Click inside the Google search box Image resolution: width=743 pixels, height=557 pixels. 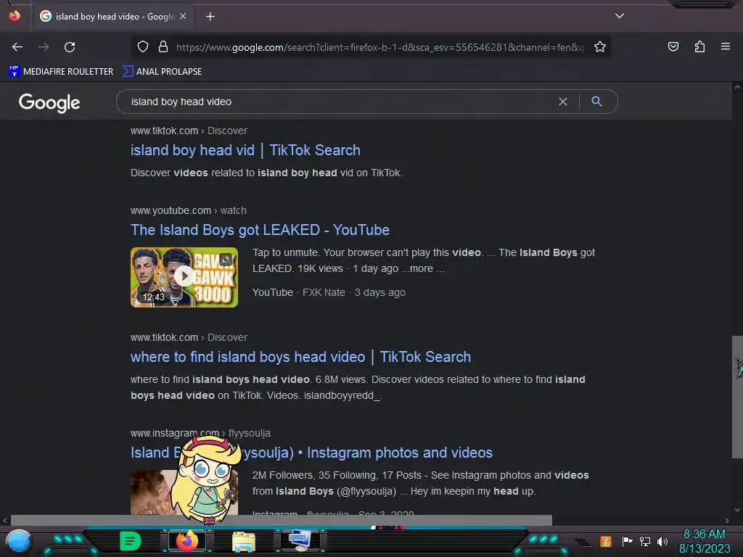point(341,102)
